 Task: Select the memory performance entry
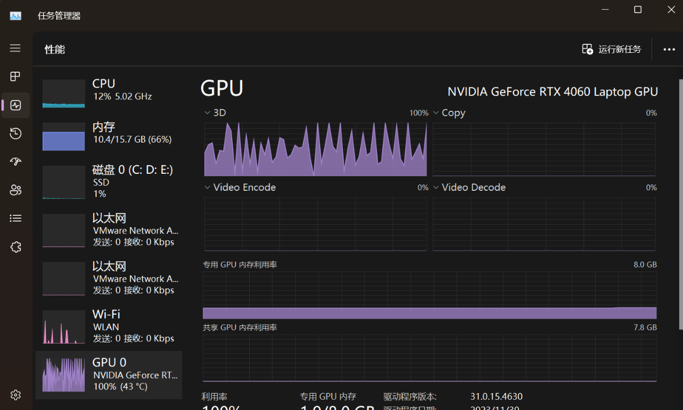[x=109, y=136]
